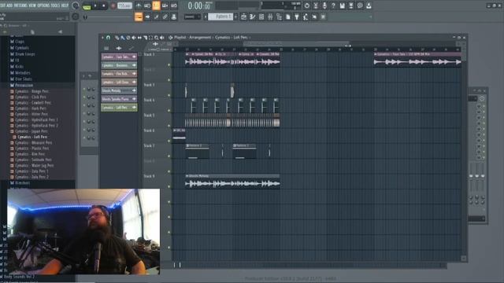This screenshot has width=504, height=283.
Task: Select the paint brush tool in Playlist
Action: pos(123,38)
